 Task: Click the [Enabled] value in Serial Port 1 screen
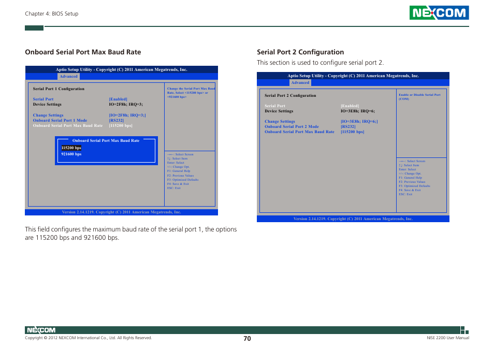click(118, 99)
